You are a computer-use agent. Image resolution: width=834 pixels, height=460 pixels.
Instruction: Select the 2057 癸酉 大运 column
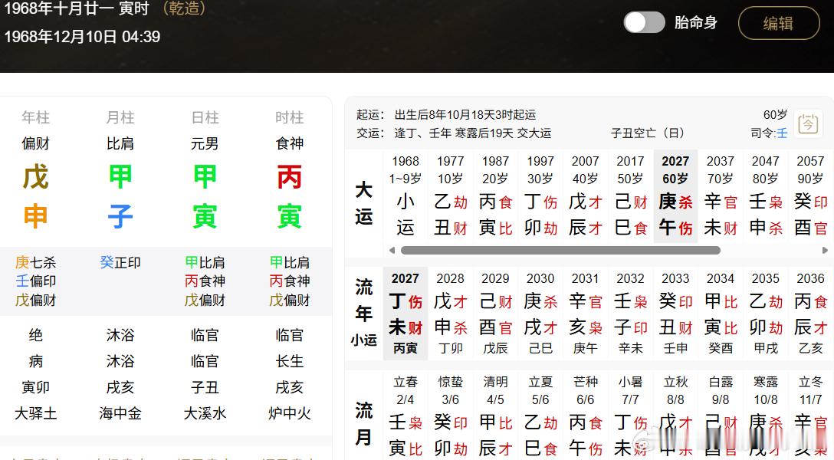[810, 196]
